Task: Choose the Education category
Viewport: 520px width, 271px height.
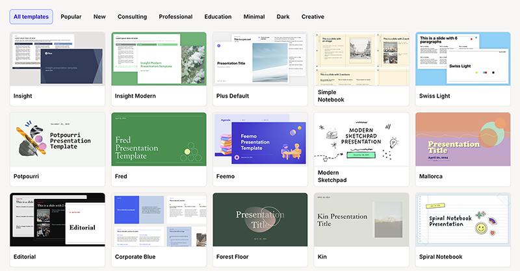Action: coord(218,17)
